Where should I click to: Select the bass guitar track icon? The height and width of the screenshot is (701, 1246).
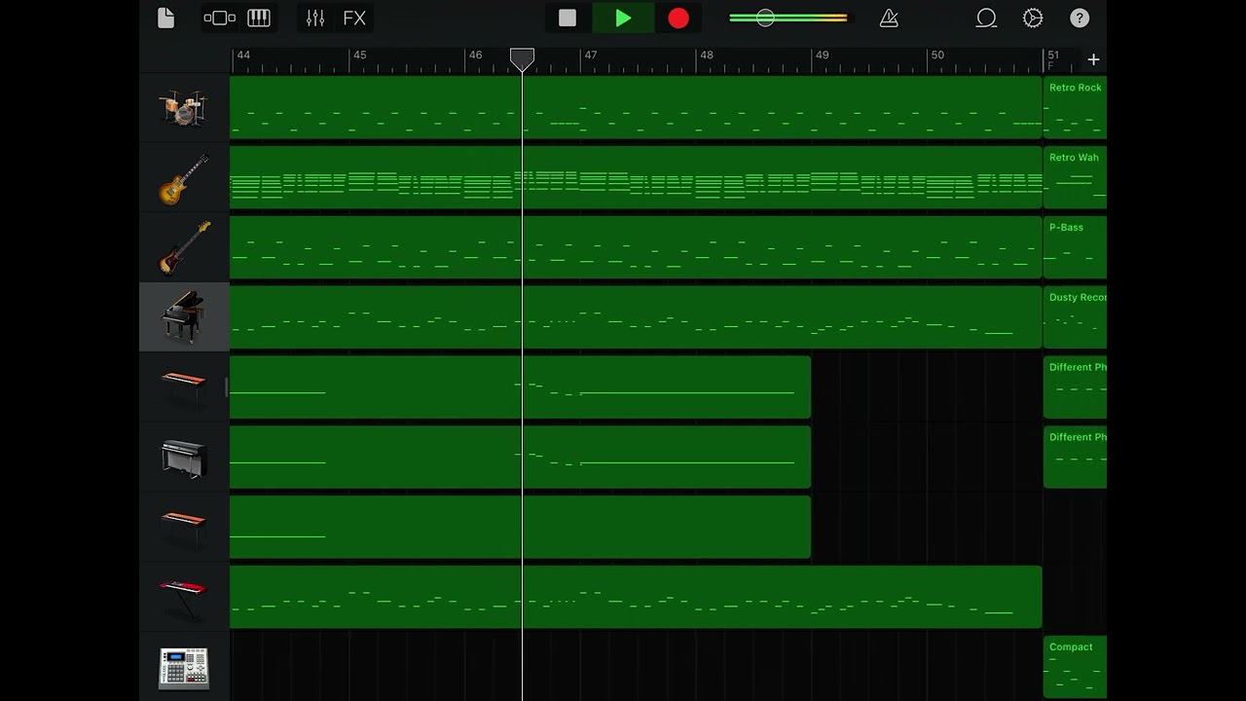point(184,248)
